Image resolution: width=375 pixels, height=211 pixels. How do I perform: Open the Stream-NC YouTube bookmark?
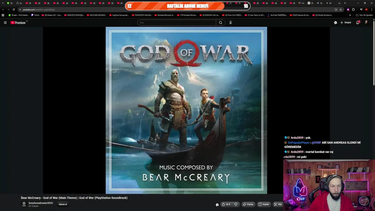click(x=52, y=15)
